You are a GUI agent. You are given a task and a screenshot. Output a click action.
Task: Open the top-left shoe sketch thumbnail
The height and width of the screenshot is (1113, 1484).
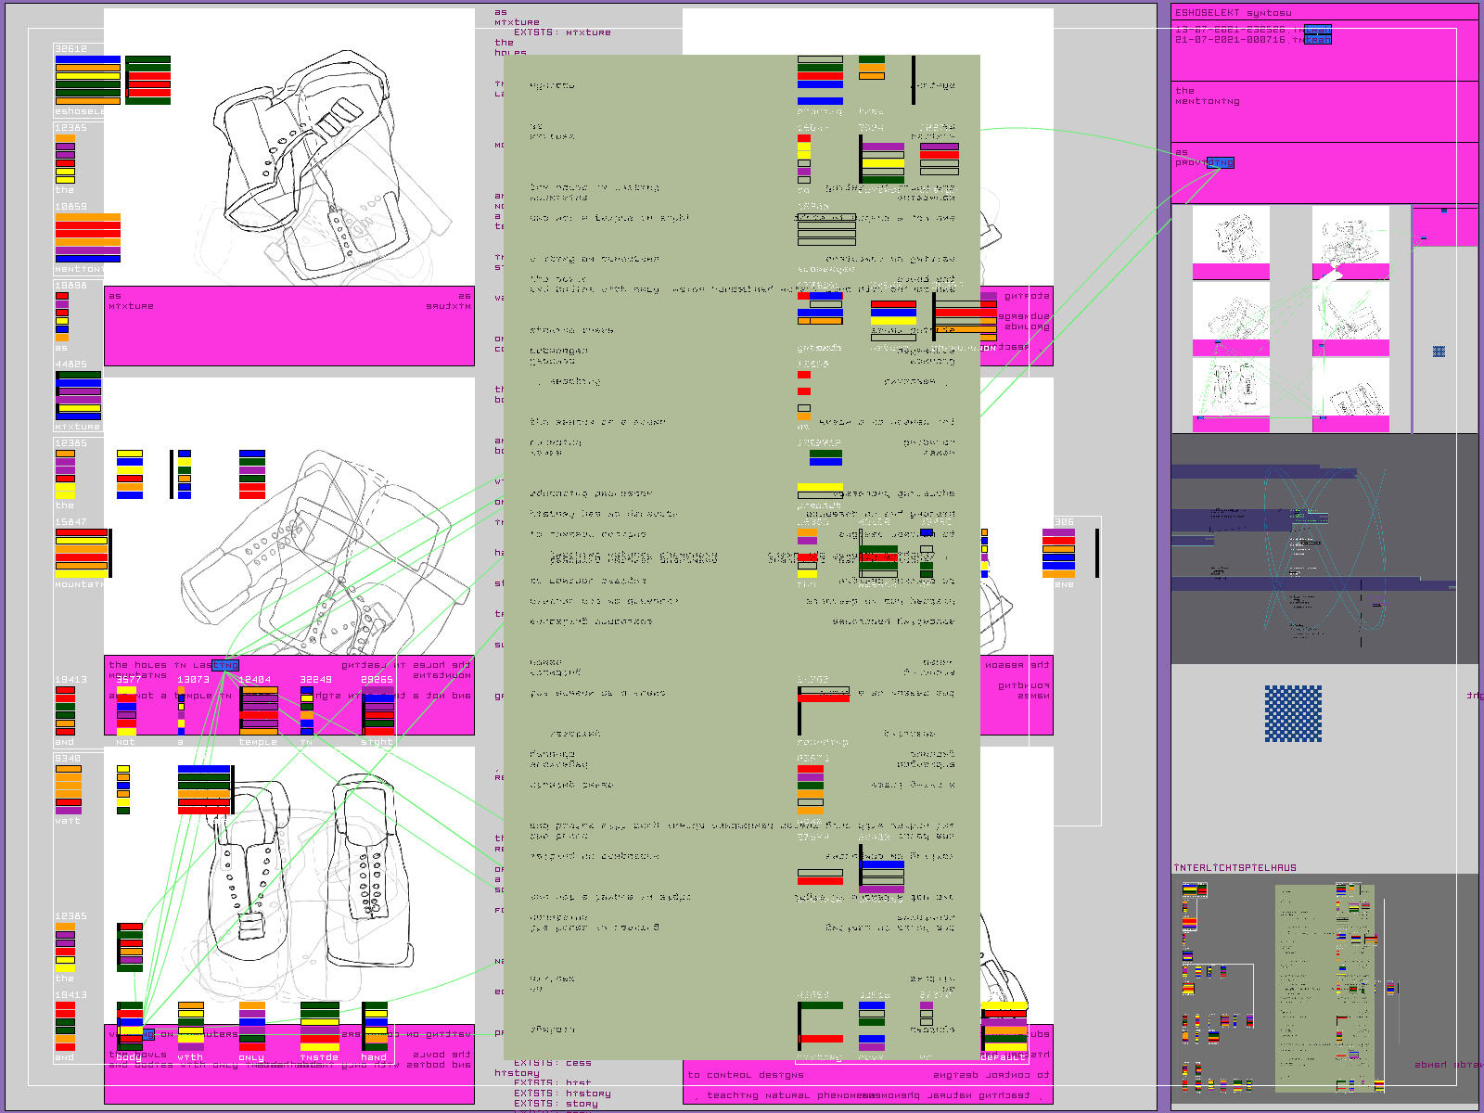1231,237
